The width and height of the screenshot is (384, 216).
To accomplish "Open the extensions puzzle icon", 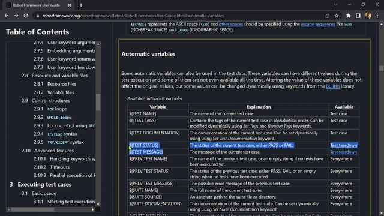I will (348, 16).
